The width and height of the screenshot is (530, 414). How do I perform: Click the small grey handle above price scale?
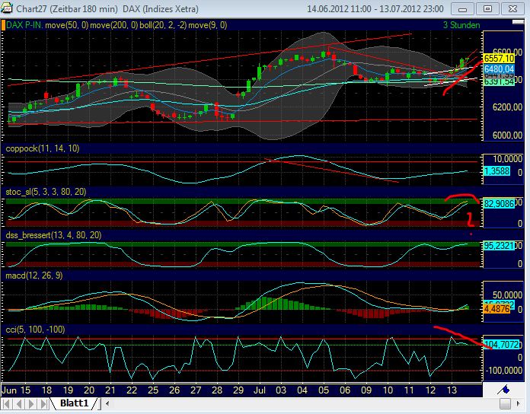click(x=518, y=22)
